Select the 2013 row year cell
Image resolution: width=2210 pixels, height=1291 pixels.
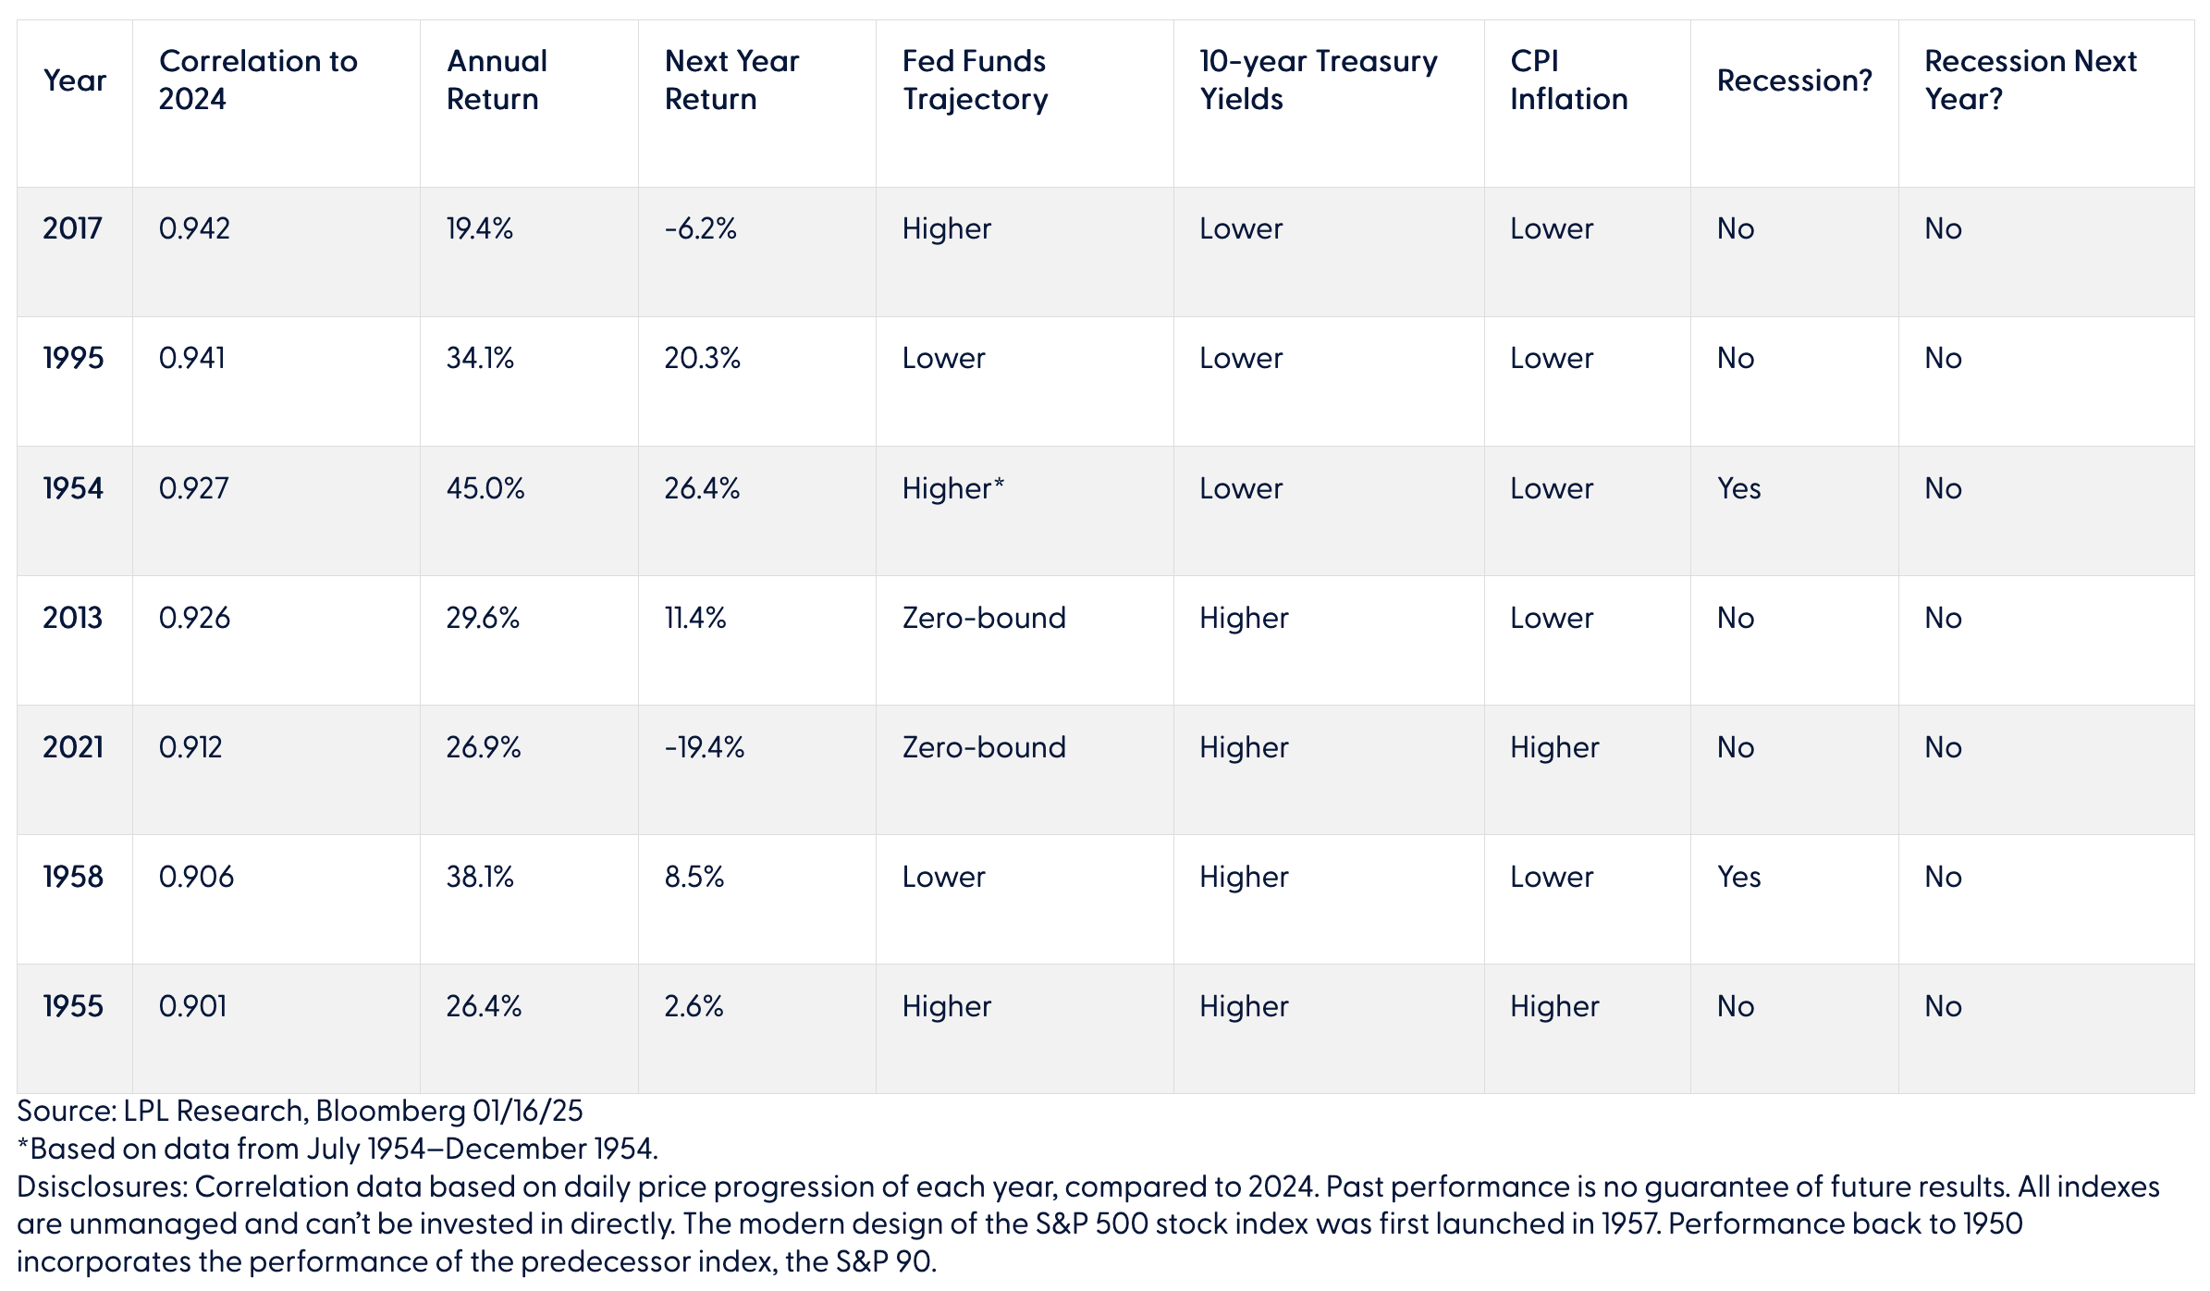[x=72, y=618]
